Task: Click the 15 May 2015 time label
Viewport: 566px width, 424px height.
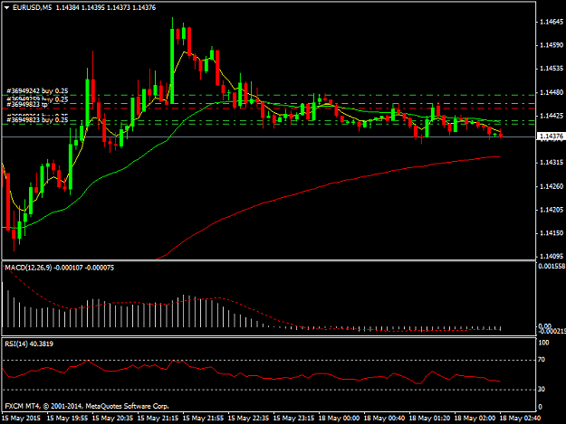Action: tap(21, 419)
